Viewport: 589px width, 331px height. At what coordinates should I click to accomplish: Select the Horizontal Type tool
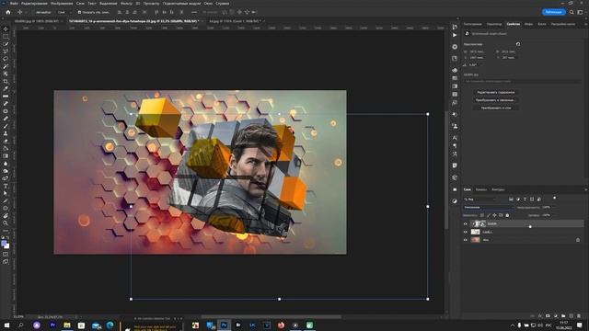coord(6,186)
